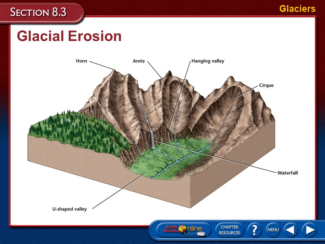Open the Earth Science Online link
Screen dimensions: 325x244
[183, 230]
